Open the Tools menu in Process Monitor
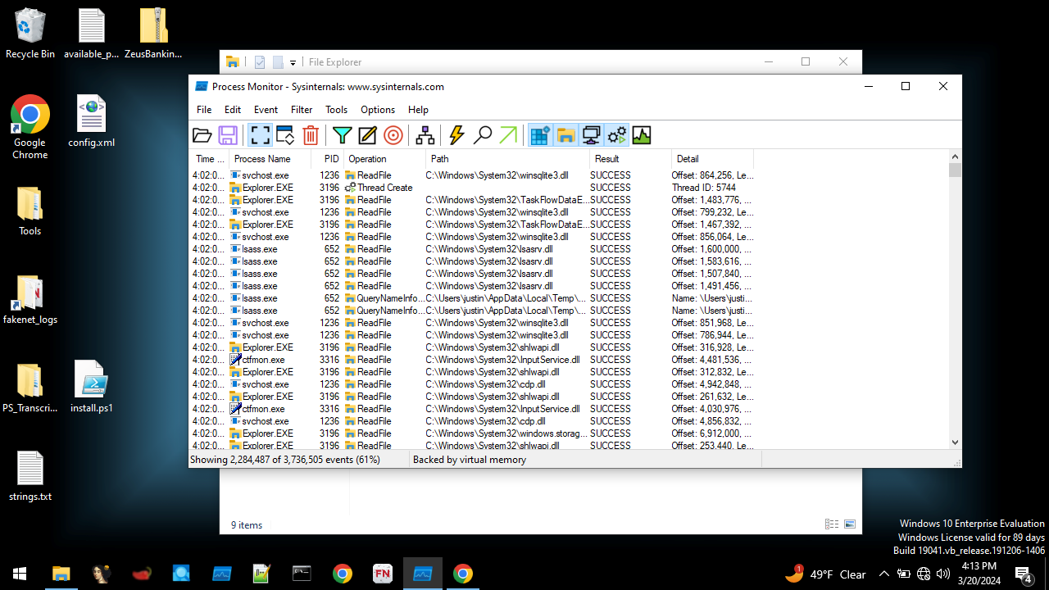The width and height of the screenshot is (1049, 590). coord(336,109)
